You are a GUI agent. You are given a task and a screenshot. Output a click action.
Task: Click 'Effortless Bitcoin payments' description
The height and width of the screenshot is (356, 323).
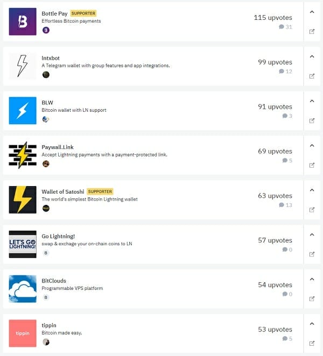coord(71,21)
